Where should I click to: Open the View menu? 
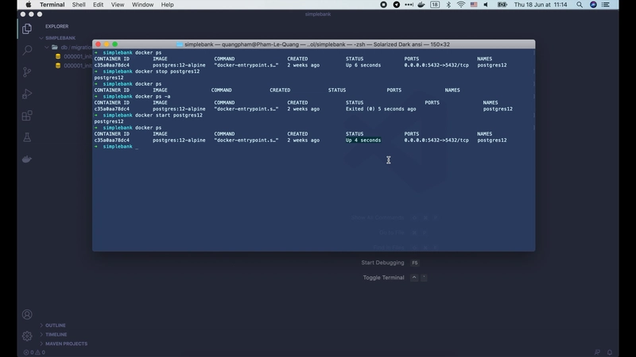pos(118,5)
